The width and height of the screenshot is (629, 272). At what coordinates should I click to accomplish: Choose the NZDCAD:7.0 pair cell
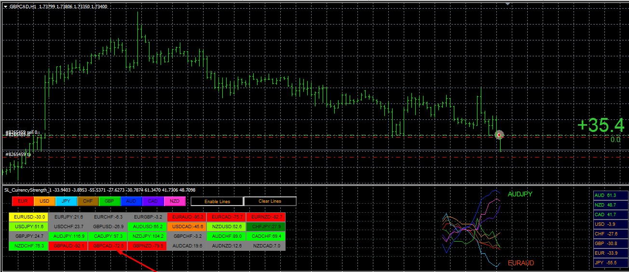(266, 246)
